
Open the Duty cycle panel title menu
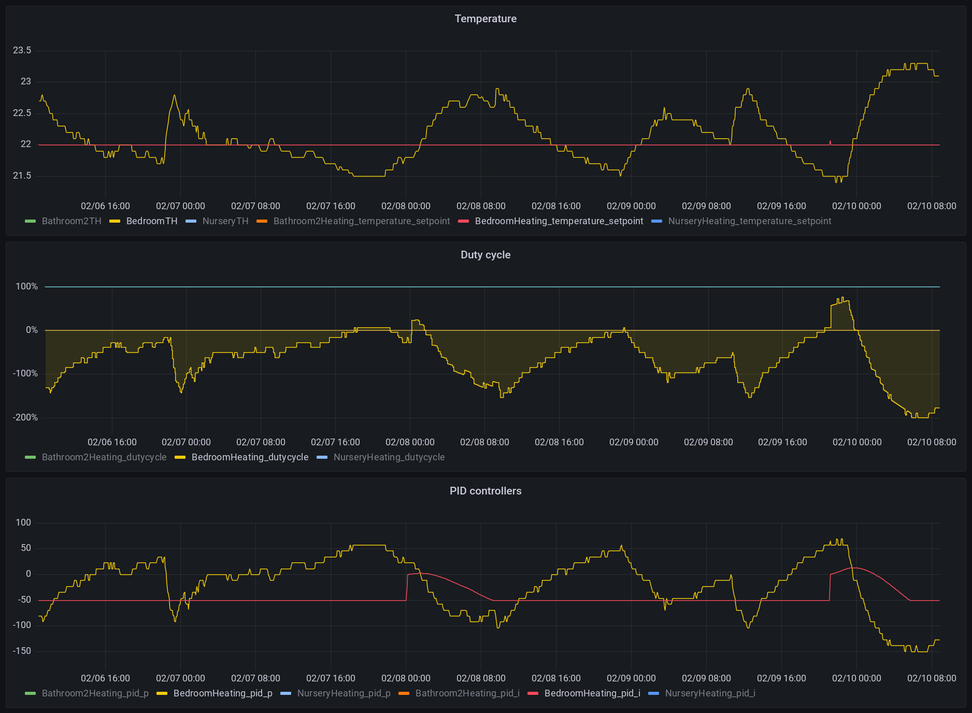(485, 255)
